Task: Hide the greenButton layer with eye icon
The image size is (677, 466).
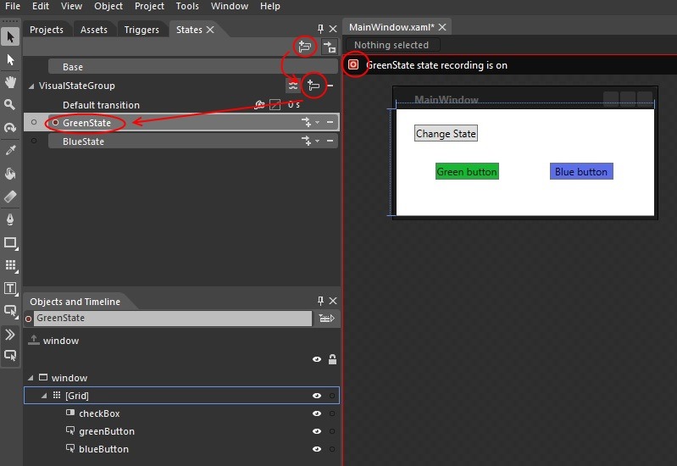Action: pos(317,431)
